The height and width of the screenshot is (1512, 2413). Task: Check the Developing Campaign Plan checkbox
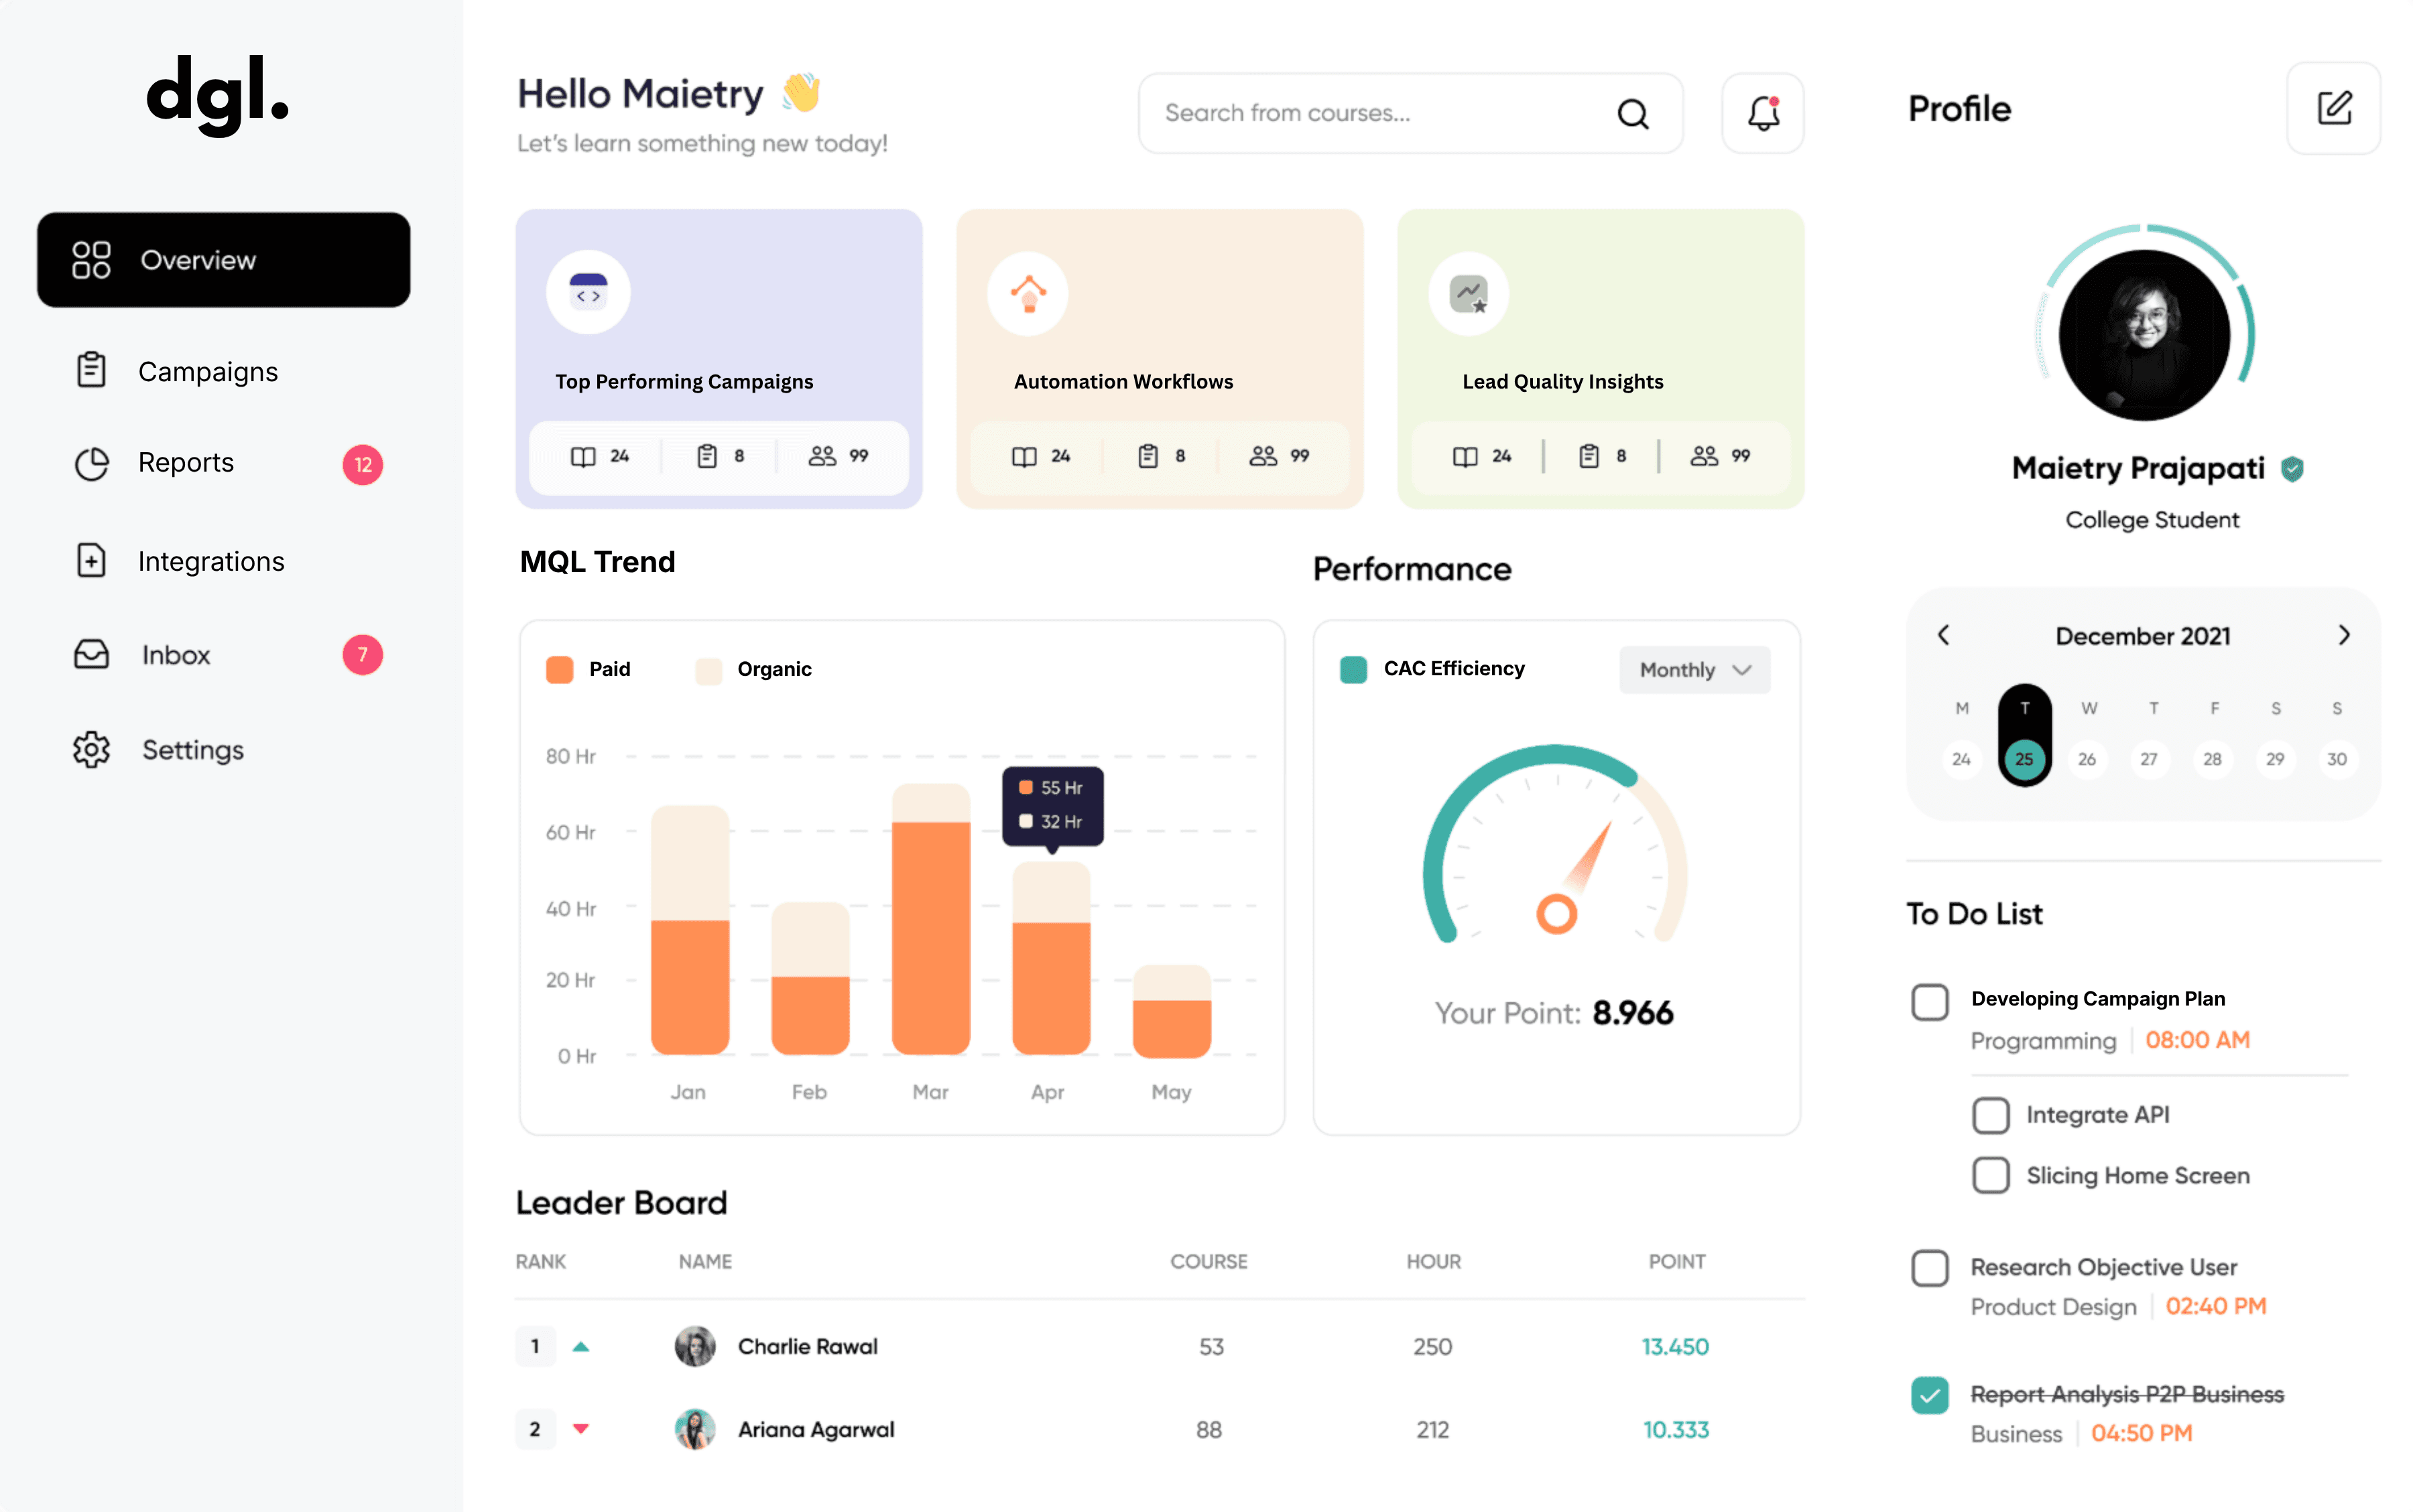pos(1930,1001)
